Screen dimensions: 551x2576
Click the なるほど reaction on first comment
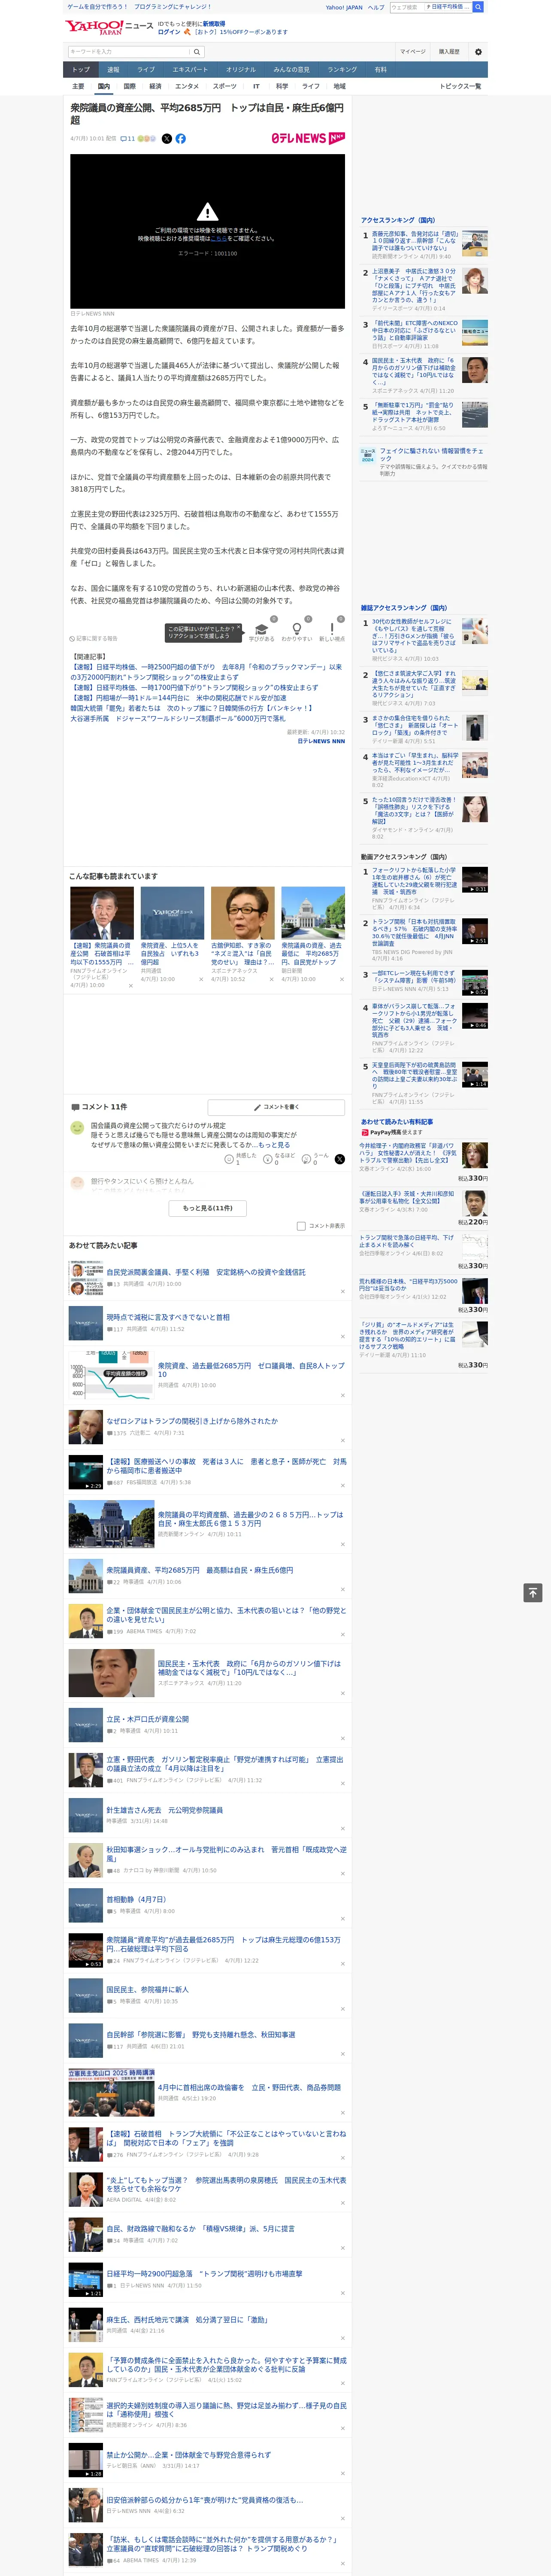268,1159
